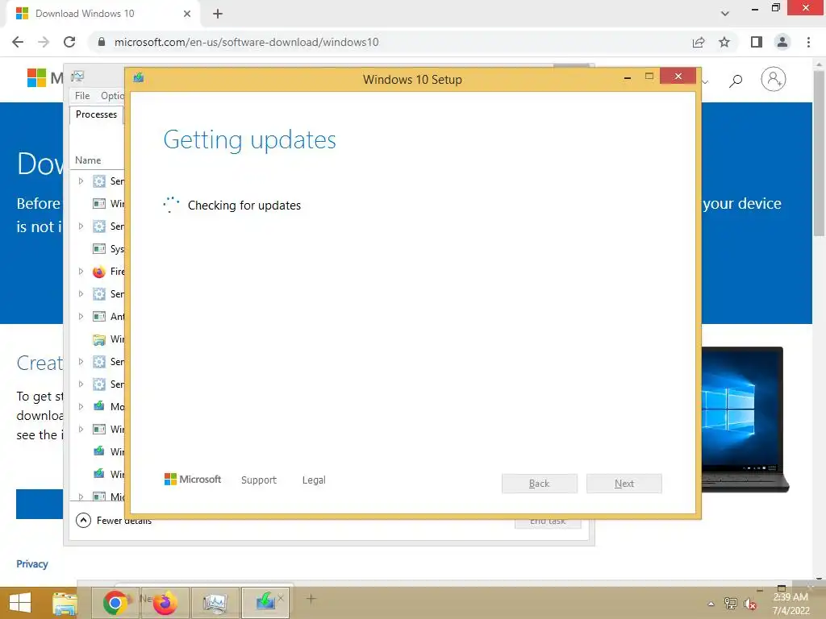
Task: Show hidden tray icons arrow
Action: point(711,604)
